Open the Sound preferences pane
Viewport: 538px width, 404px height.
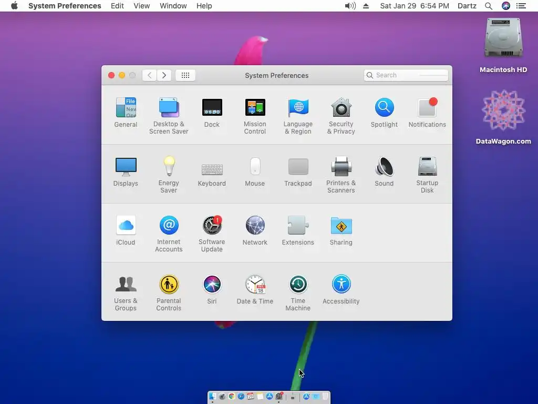384,172
